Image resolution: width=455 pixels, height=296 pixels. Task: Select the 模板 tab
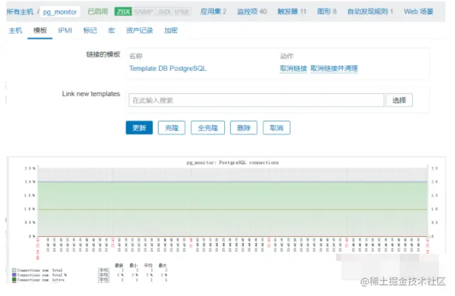click(40, 31)
